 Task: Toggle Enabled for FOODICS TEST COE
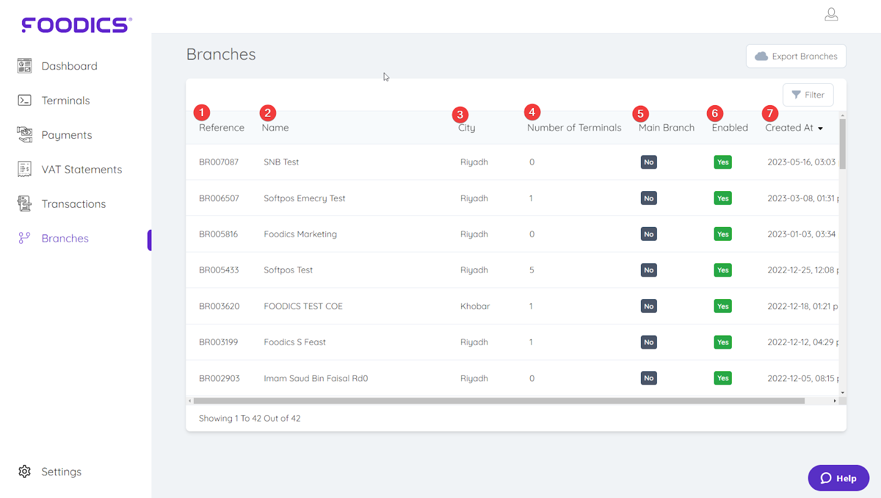click(x=722, y=306)
